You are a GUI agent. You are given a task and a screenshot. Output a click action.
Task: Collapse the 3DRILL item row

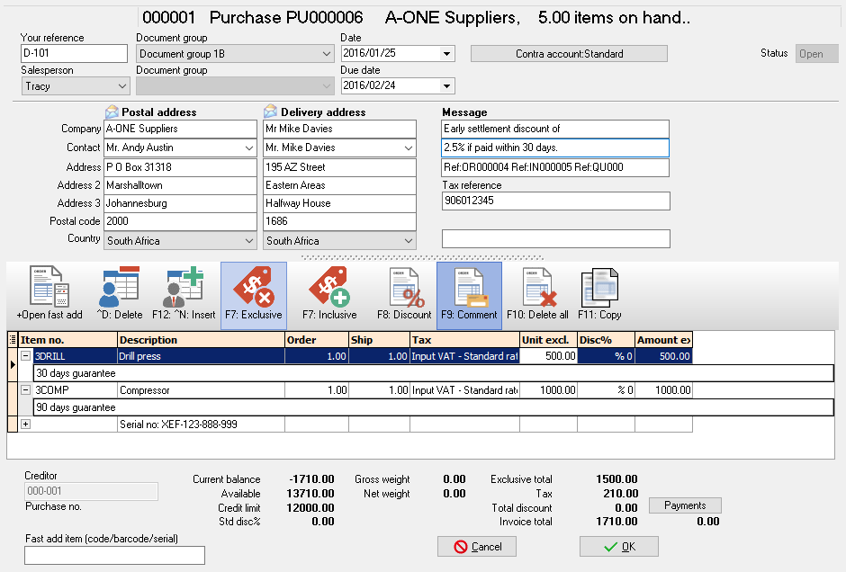click(26, 356)
